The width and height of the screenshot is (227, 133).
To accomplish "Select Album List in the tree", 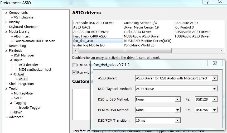I will pos(22,36).
